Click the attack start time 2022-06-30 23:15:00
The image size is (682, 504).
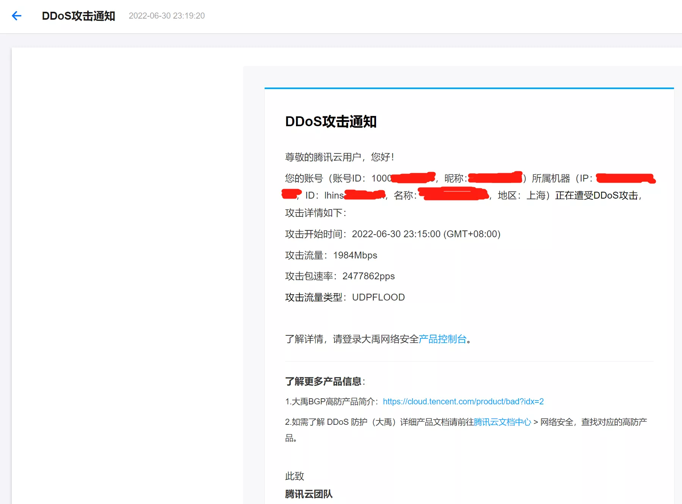(x=396, y=234)
